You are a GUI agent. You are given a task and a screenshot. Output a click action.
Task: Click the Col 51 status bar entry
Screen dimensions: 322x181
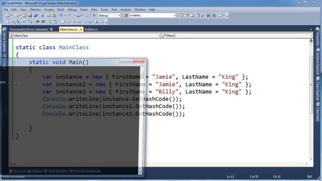pyautogui.click(x=254, y=176)
